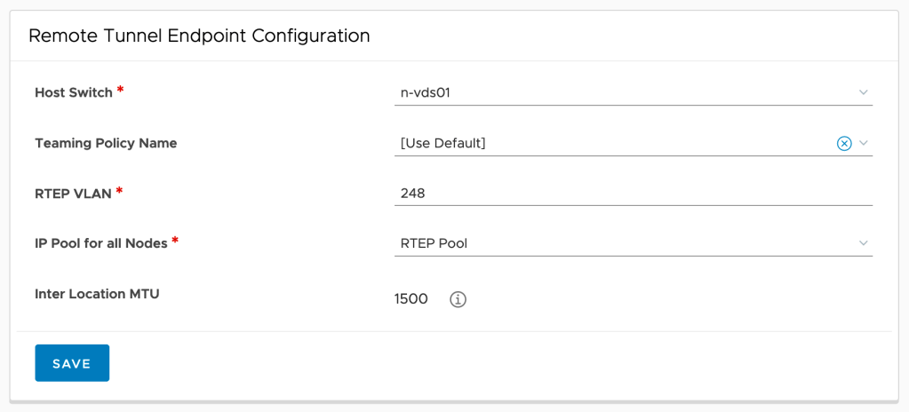
Task: Click the Inter Location MTU info icon
Action: point(458,299)
